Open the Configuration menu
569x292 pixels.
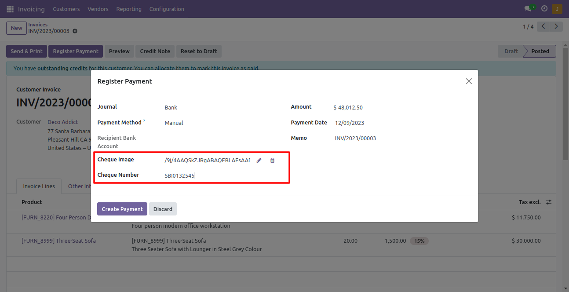(167, 9)
